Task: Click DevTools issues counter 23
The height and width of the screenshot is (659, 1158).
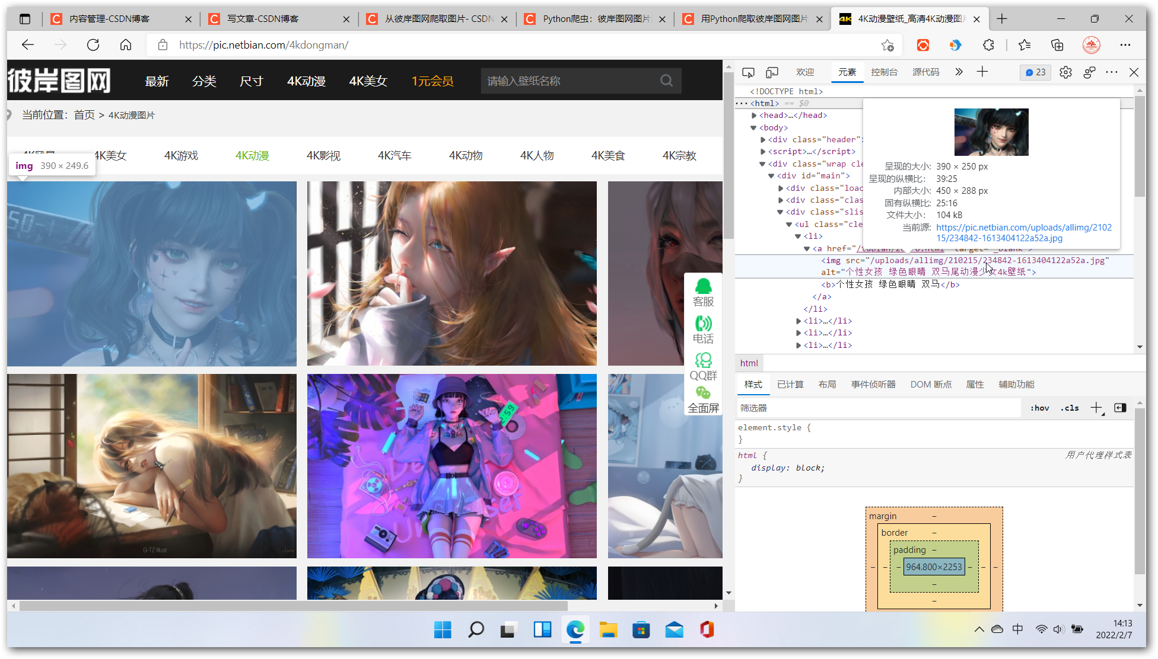Action: (x=1035, y=72)
